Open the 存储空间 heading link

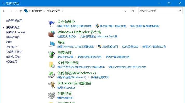(65, 93)
